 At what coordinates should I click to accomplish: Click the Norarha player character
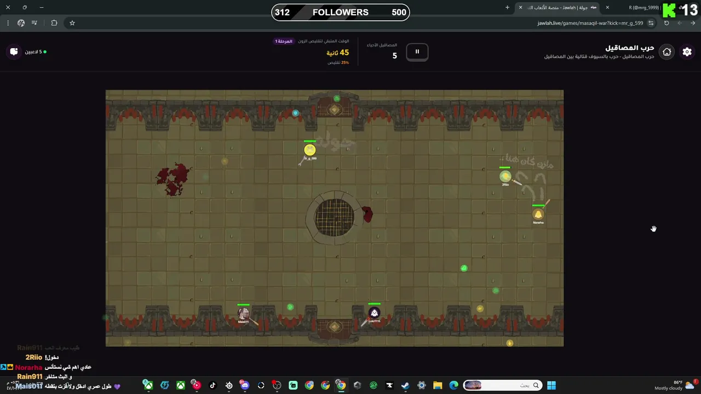(538, 215)
